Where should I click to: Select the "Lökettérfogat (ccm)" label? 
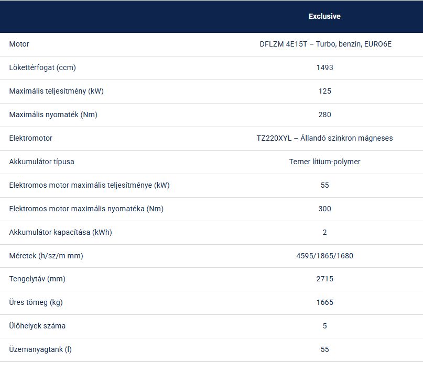(42, 67)
